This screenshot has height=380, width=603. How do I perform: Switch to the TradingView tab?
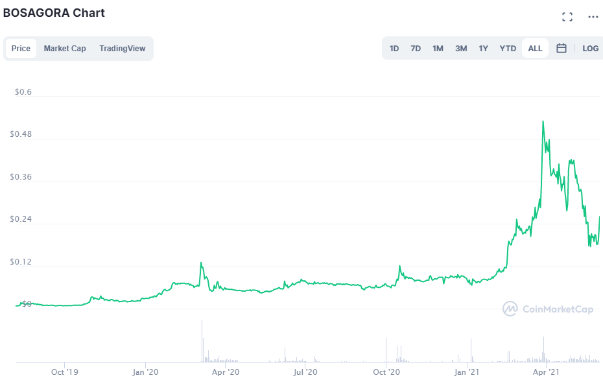(x=123, y=49)
